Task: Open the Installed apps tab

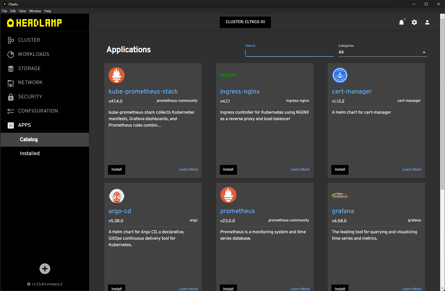Action: 30,153
